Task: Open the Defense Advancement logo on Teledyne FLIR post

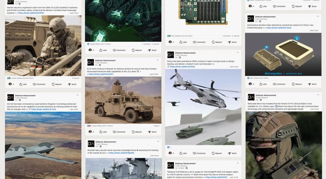Action: point(170,165)
